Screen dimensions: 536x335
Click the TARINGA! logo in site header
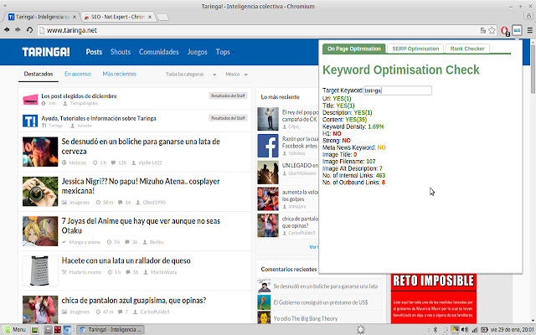coord(46,52)
